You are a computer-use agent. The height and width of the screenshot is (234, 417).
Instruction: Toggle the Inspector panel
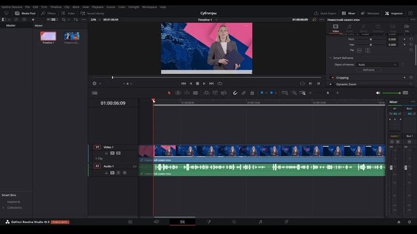394,13
